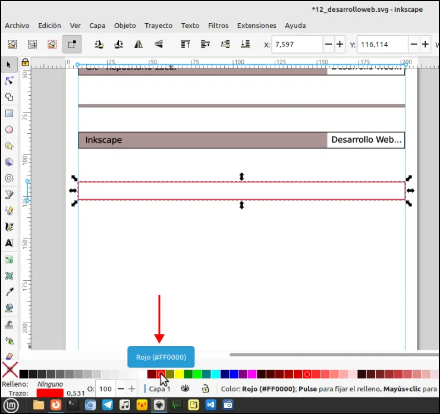440x414 pixels.
Task: Select the Color dropper tool
Action: coord(9,292)
